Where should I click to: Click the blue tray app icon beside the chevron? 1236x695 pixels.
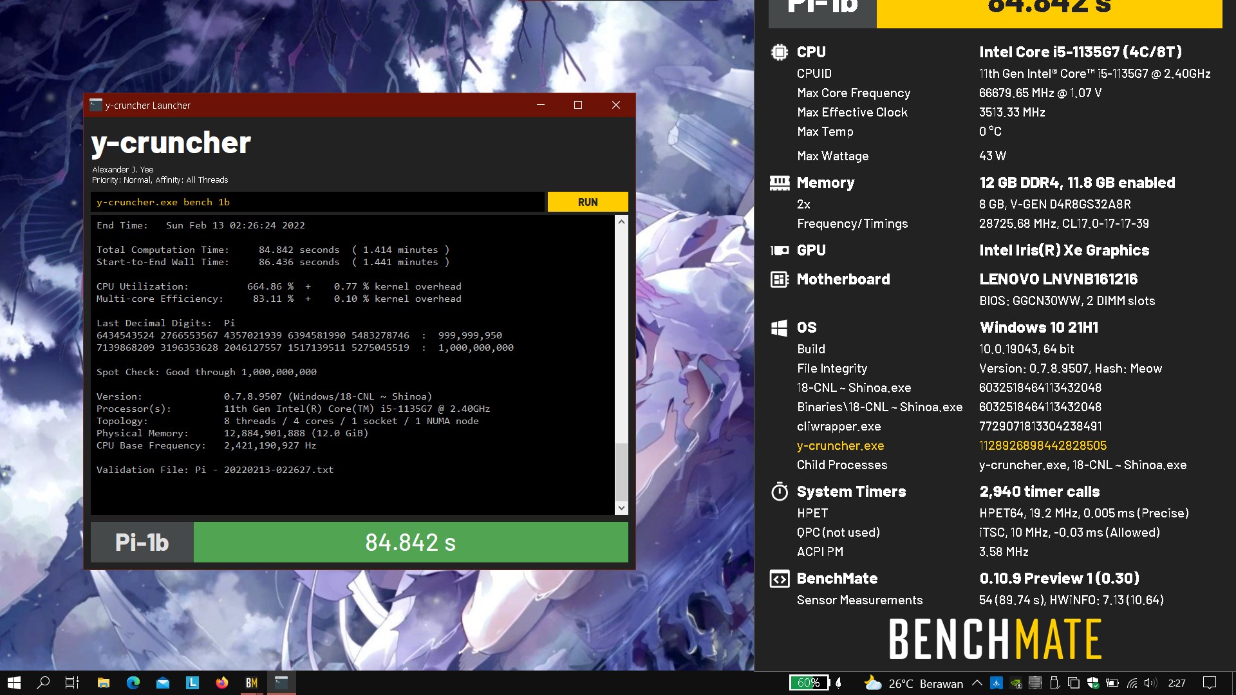pyautogui.click(x=997, y=683)
